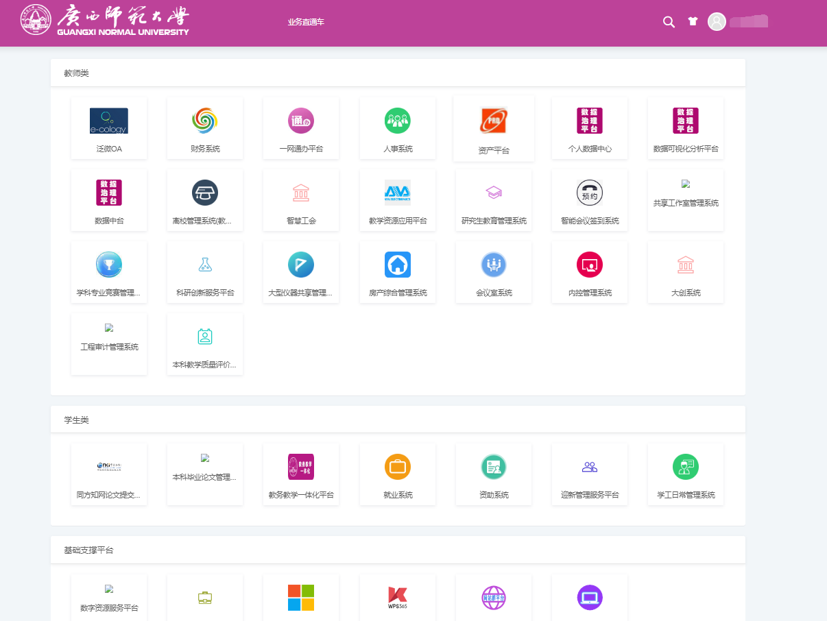Open 人事系统 green people icon
Screen dimensions: 827x621
pyautogui.click(x=398, y=121)
